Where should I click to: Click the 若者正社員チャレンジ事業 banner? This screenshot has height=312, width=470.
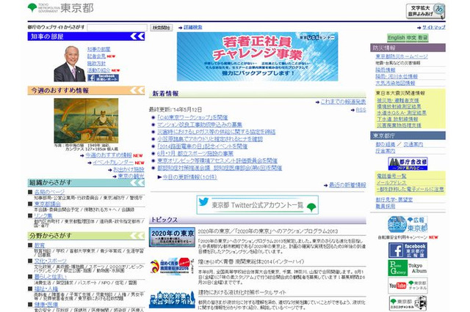click(x=258, y=56)
